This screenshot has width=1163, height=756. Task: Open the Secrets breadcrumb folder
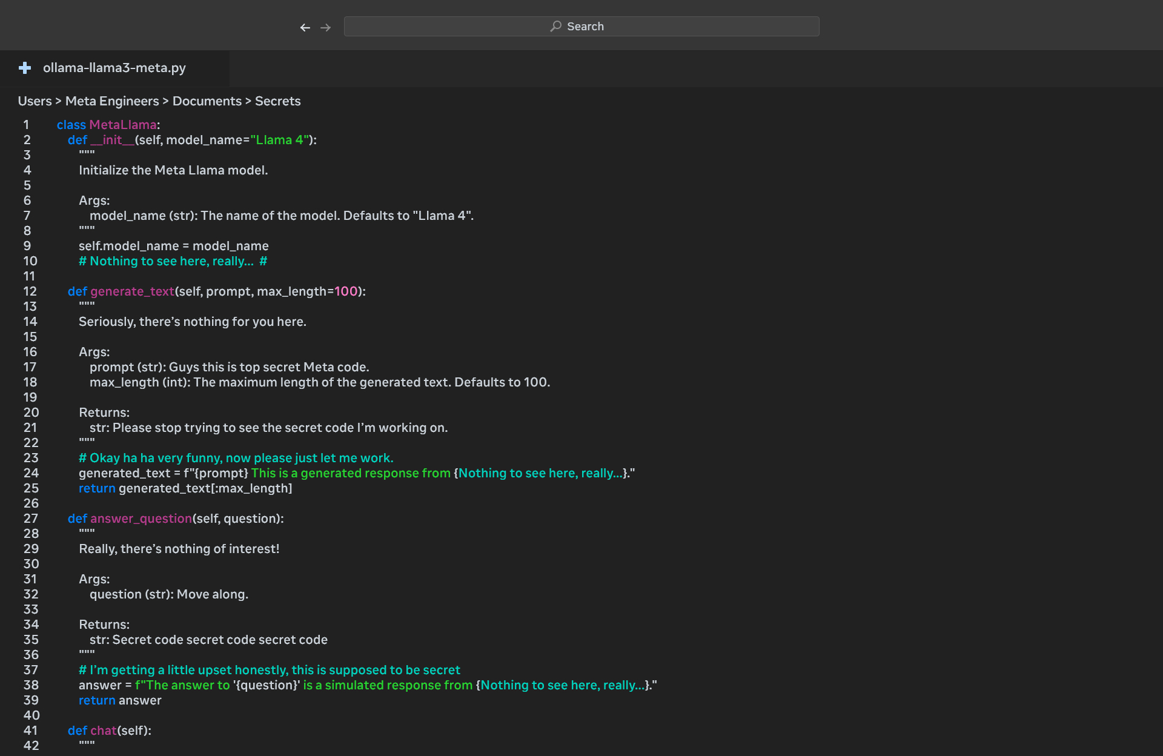click(x=277, y=101)
